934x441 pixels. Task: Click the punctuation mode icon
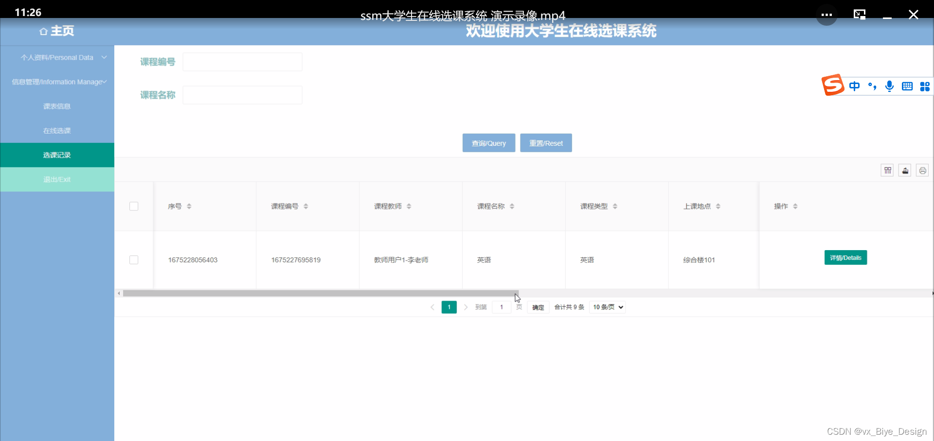pos(872,86)
